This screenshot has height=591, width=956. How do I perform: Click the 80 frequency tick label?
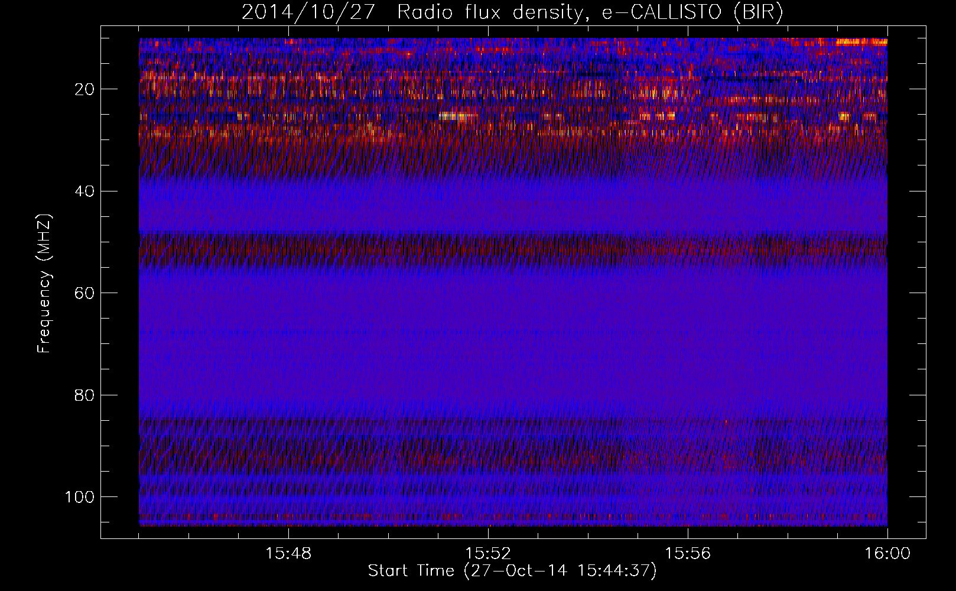click(84, 395)
